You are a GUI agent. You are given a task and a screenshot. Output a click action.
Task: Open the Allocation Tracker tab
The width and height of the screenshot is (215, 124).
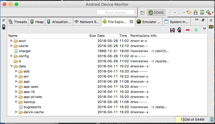59,22
